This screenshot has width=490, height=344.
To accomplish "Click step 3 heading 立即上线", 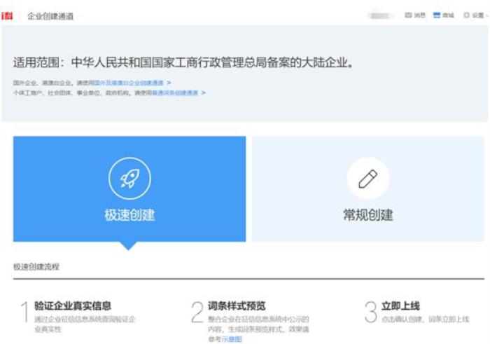I will (x=400, y=306).
